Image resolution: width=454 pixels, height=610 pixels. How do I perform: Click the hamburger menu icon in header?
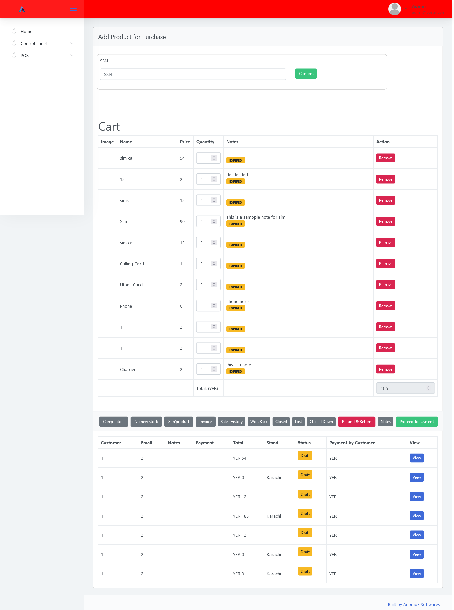click(x=73, y=9)
